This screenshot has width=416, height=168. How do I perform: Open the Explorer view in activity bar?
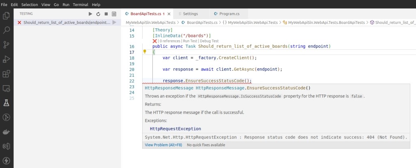[6, 16]
